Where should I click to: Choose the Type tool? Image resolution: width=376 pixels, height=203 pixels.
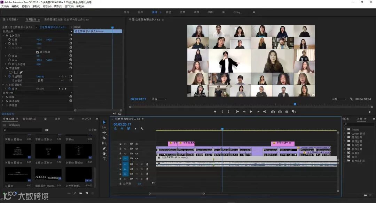coord(104,159)
